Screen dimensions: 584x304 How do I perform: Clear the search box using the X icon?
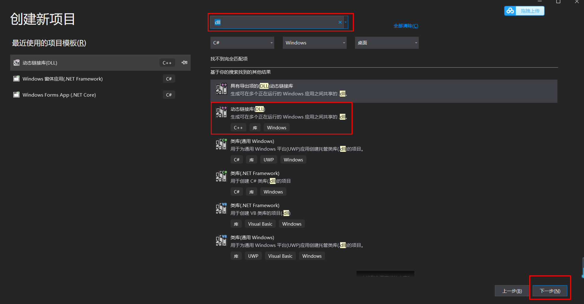pos(340,22)
